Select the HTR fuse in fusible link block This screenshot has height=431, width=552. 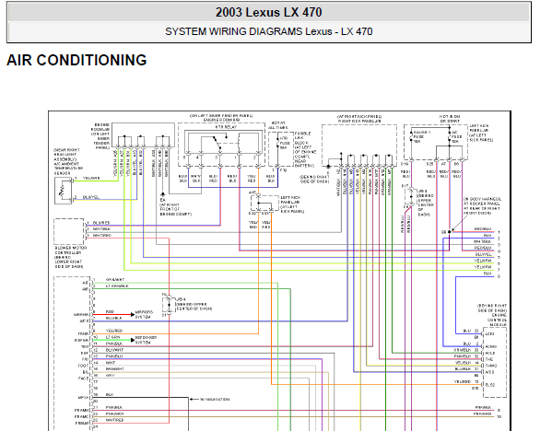pos(277,143)
